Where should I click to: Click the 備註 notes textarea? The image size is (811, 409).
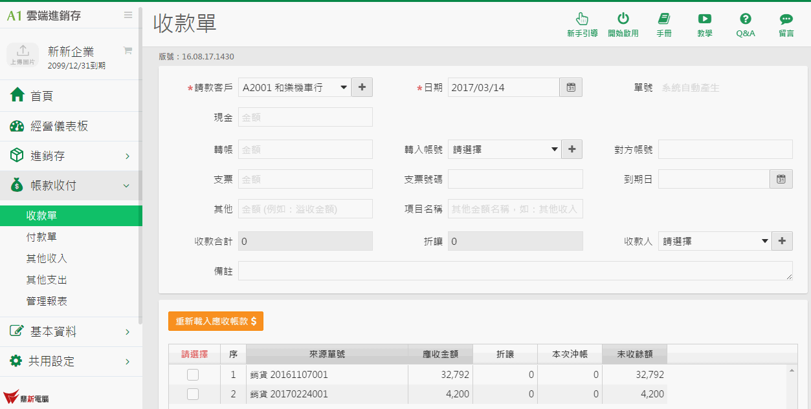(515, 271)
